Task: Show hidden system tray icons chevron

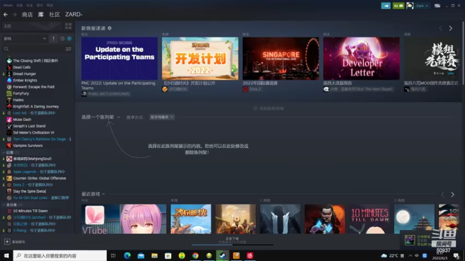Action: pos(410,255)
